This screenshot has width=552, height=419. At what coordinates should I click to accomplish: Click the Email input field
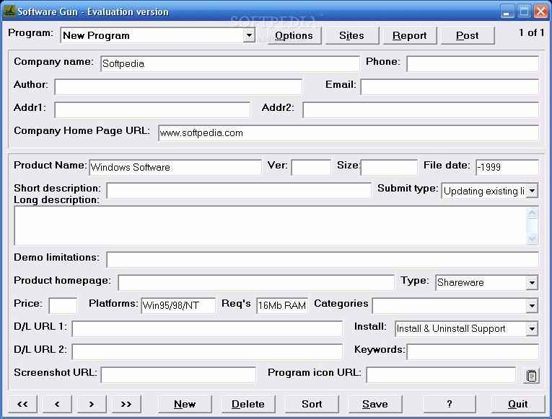click(450, 87)
